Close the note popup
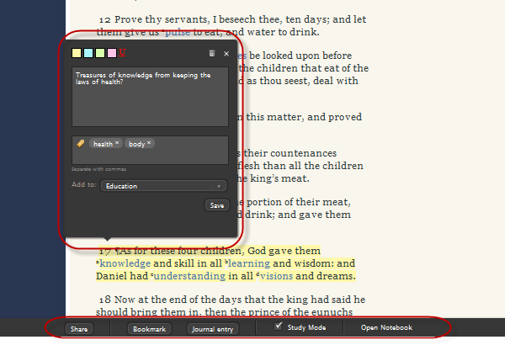 click(226, 54)
